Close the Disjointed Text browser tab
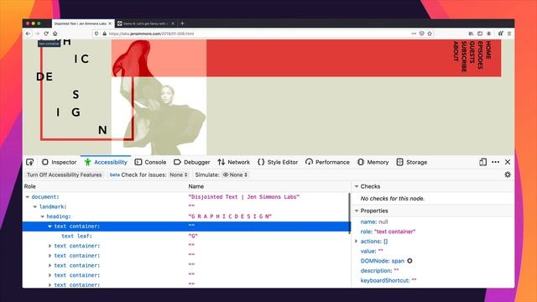 pyautogui.click(x=110, y=23)
